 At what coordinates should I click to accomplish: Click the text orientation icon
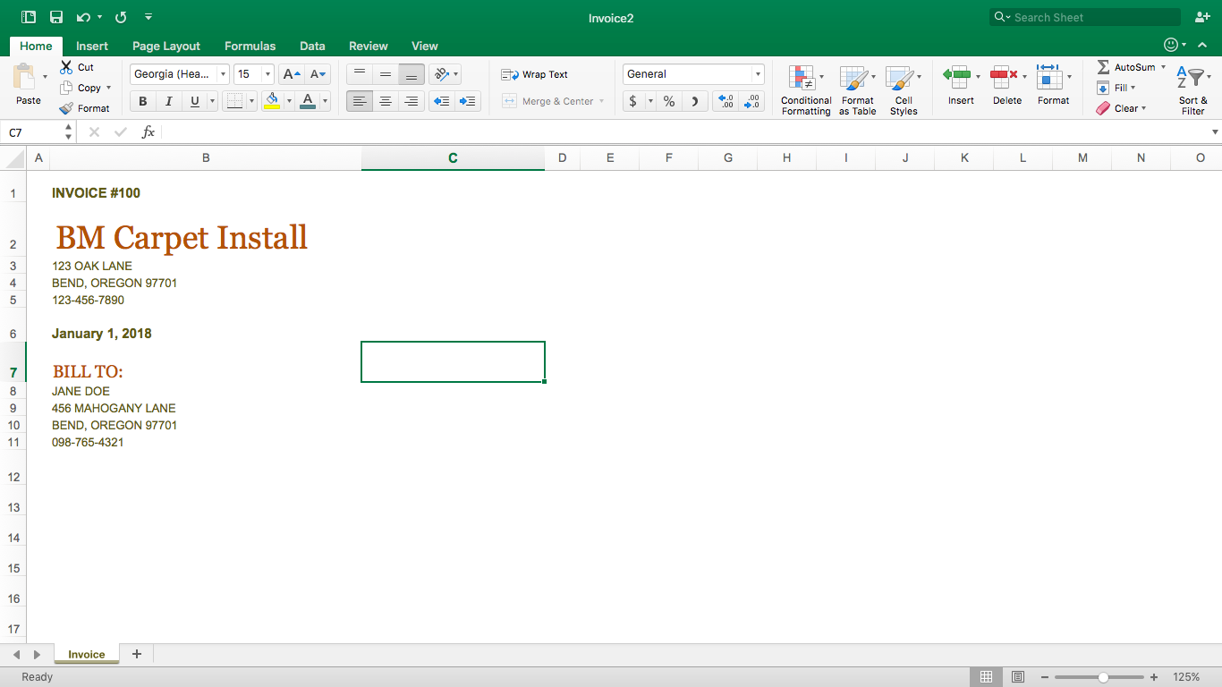pyautogui.click(x=440, y=74)
